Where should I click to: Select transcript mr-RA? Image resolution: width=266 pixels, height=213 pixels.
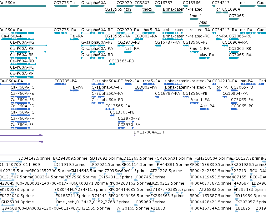(246, 30)
